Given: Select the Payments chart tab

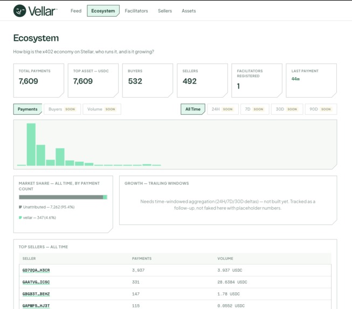Looking at the screenshot, I should [27, 109].
